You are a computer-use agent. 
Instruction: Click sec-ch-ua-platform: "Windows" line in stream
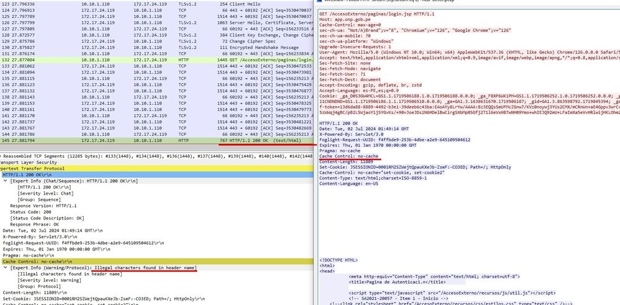coord(356,41)
